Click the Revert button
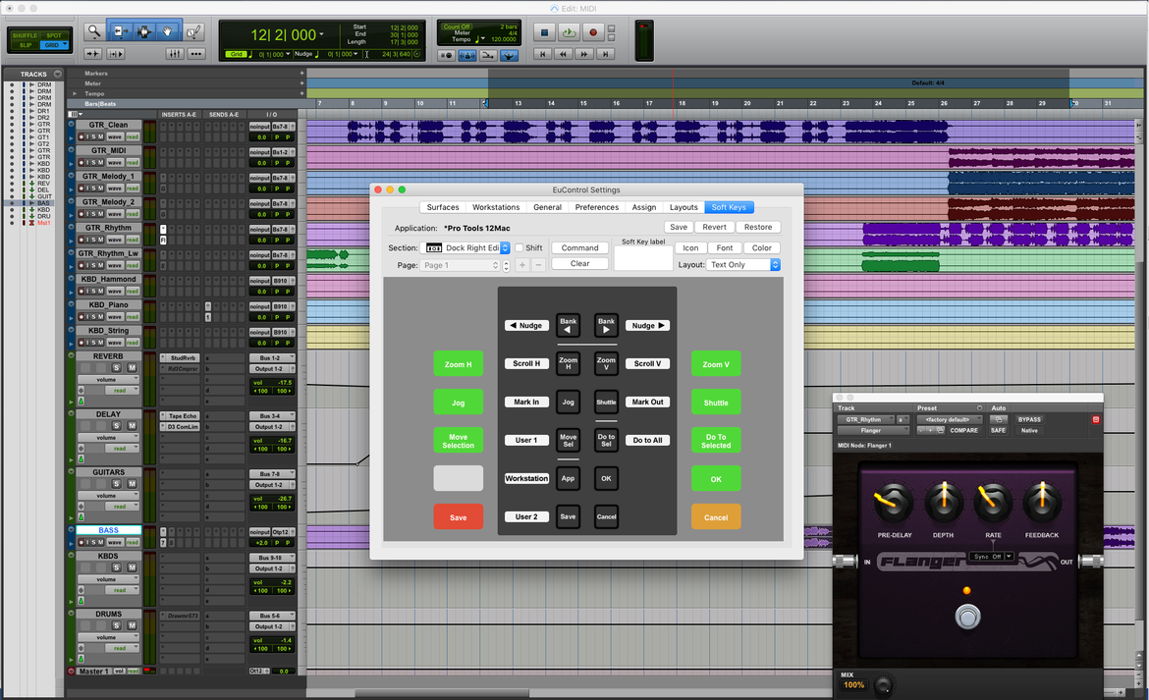 715,227
